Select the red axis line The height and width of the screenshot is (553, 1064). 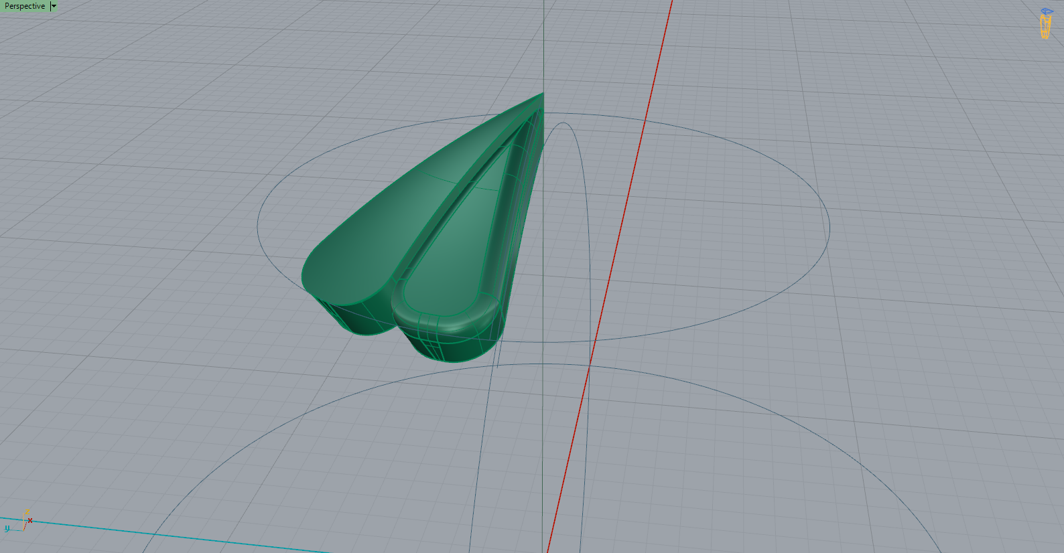point(610,276)
